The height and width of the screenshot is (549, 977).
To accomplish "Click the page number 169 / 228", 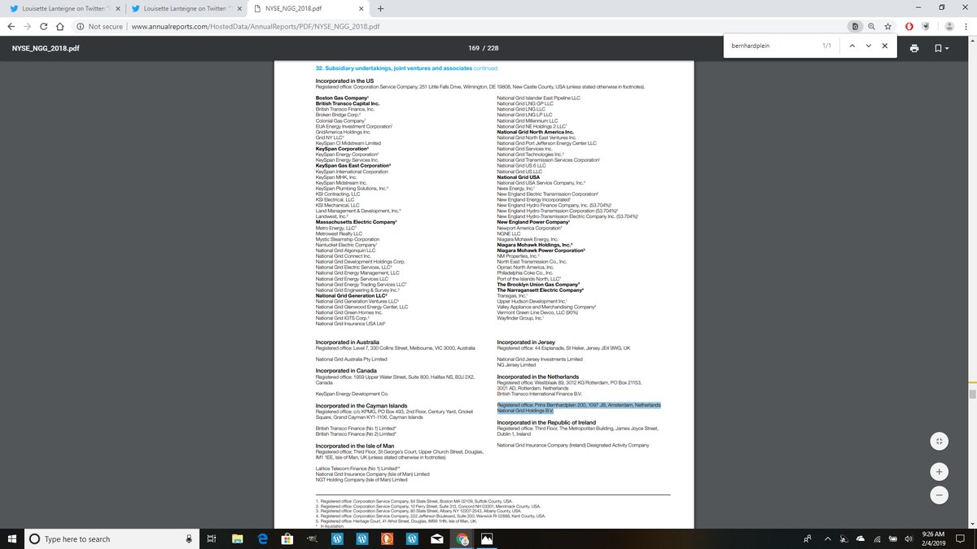I will click(484, 48).
